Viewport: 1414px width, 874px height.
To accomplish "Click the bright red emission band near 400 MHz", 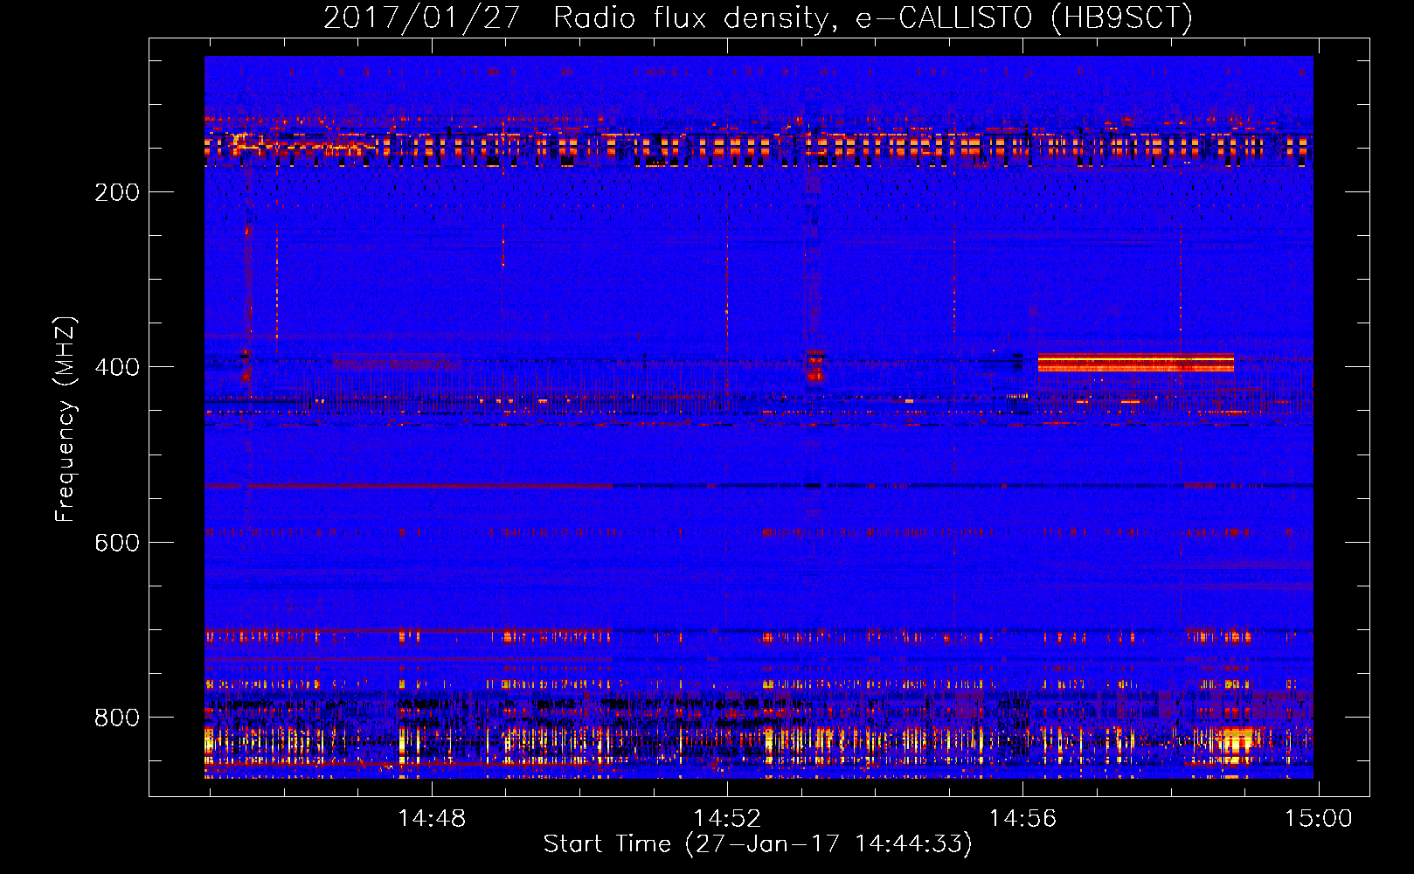I will [x=1135, y=363].
